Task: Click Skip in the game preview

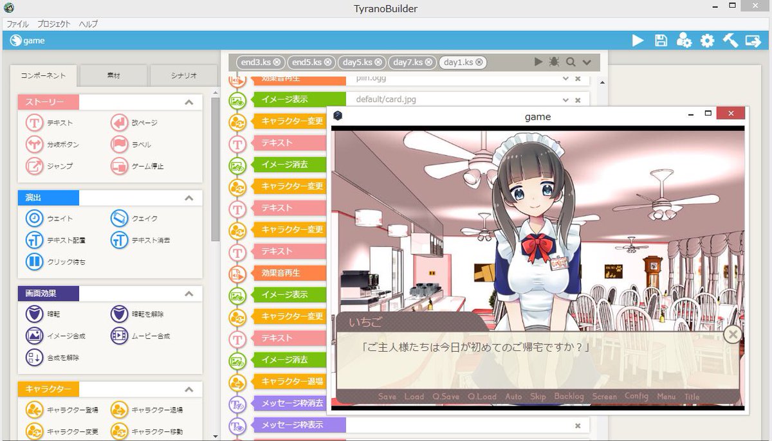Action: click(538, 397)
